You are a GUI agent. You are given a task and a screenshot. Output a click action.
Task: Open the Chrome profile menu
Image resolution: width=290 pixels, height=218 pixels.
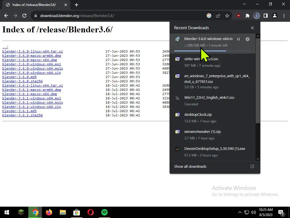click(x=275, y=16)
